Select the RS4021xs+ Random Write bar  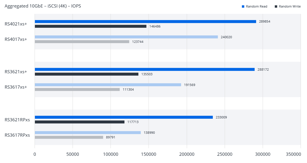91,26
